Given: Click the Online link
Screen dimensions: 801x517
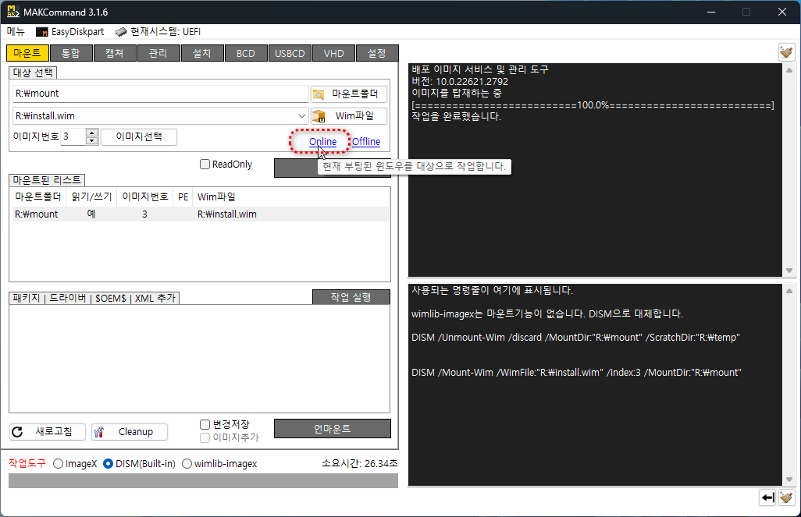Looking at the screenshot, I should (323, 141).
